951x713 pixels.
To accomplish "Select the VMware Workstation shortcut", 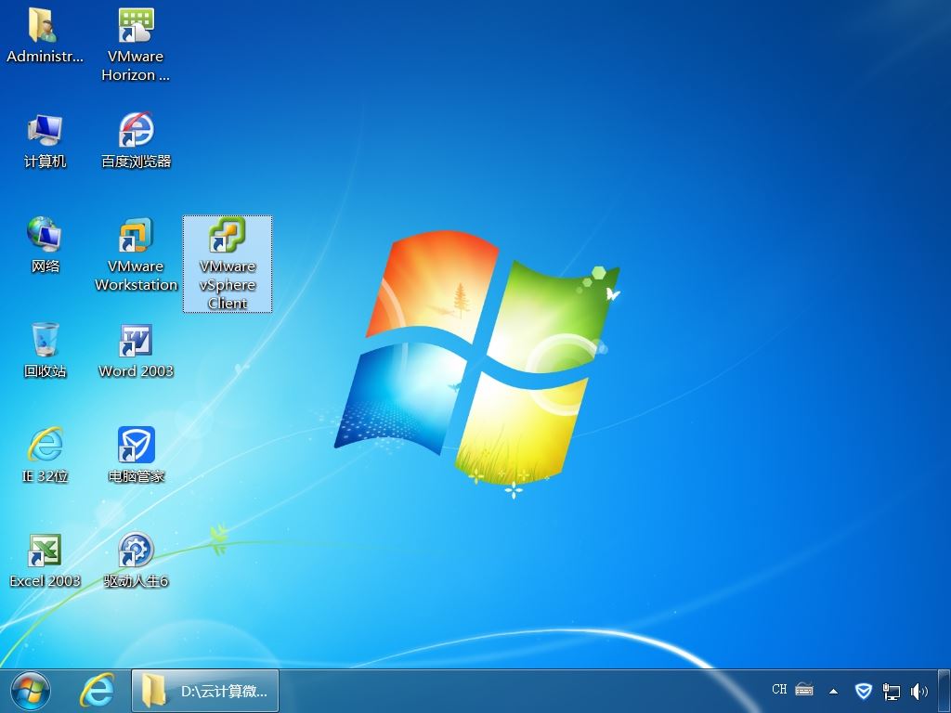I will click(x=136, y=254).
